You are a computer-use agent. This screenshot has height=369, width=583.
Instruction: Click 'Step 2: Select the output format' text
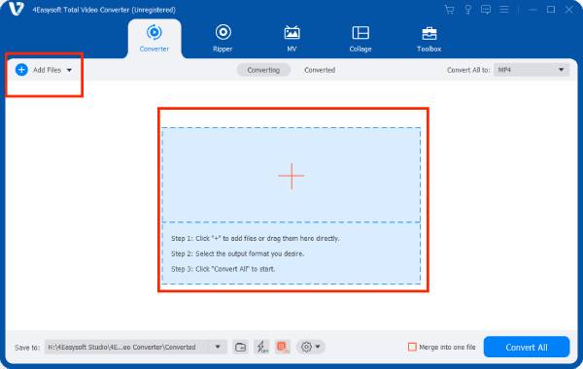[x=238, y=253]
